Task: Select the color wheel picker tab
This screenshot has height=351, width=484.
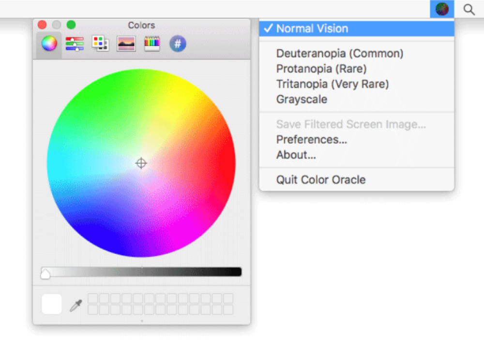Action: [49, 44]
